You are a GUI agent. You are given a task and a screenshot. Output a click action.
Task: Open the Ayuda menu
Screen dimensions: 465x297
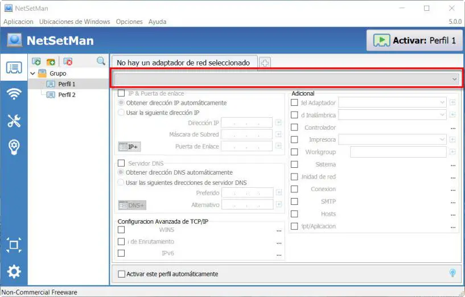pos(157,22)
